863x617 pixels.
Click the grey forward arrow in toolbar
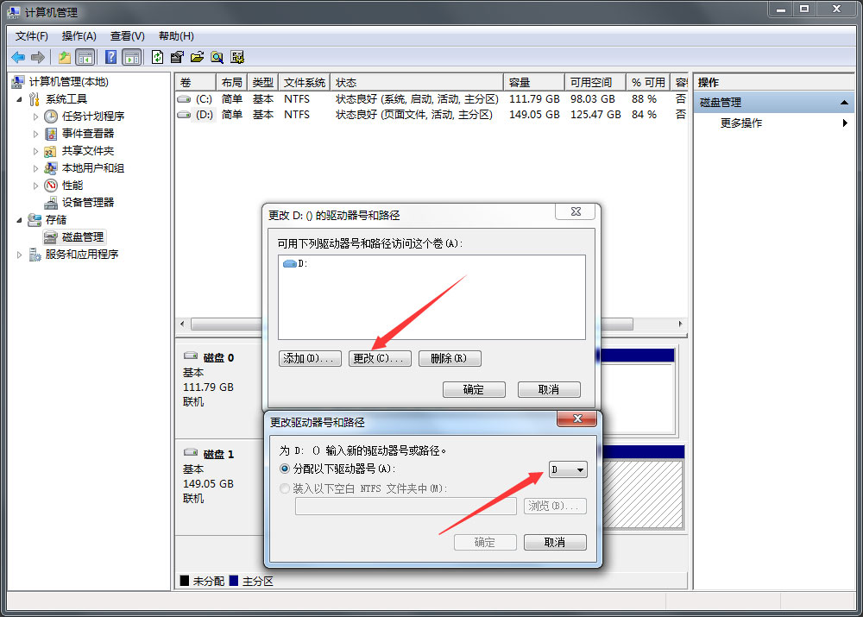click(x=37, y=57)
